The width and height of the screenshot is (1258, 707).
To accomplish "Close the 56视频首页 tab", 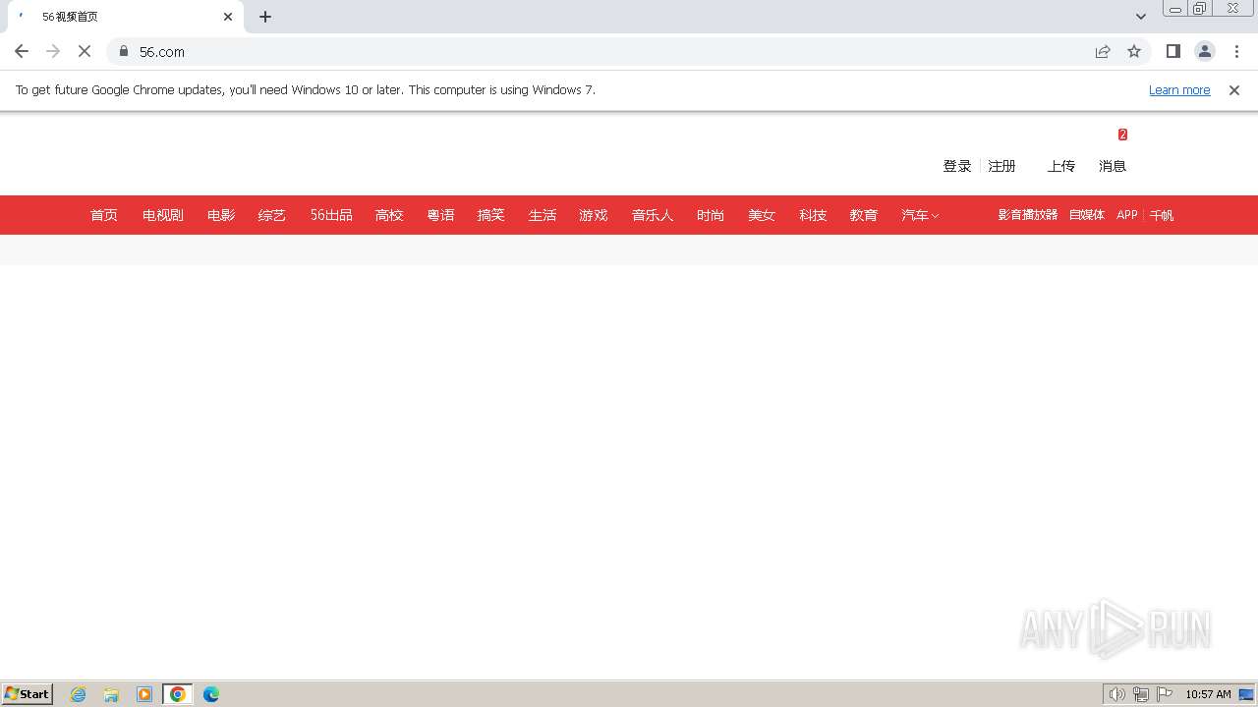I will pyautogui.click(x=228, y=17).
